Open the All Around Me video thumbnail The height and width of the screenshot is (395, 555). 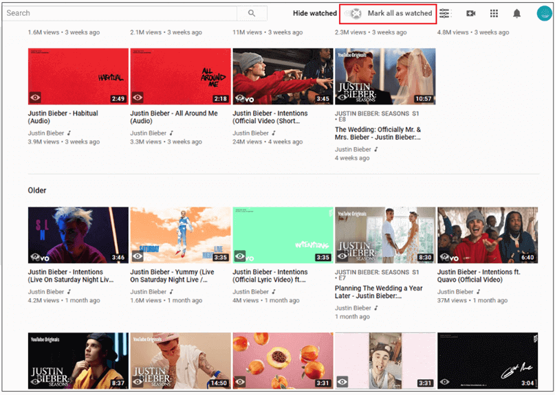[180, 76]
